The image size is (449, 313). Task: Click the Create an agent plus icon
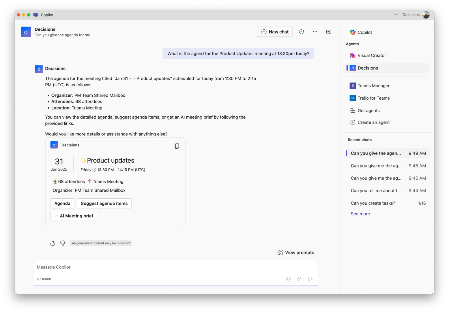(353, 122)
